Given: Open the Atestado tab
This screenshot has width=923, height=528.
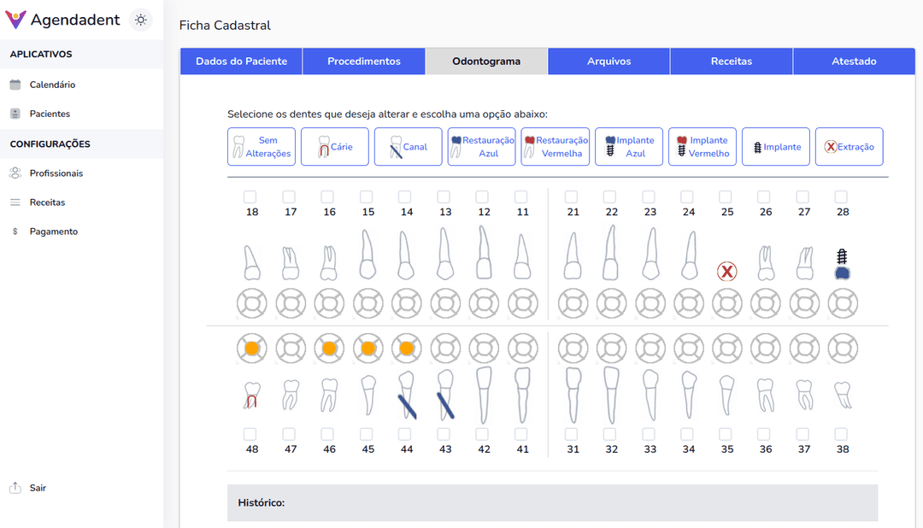Looking at the screenshot, I should tap(854, 61).
